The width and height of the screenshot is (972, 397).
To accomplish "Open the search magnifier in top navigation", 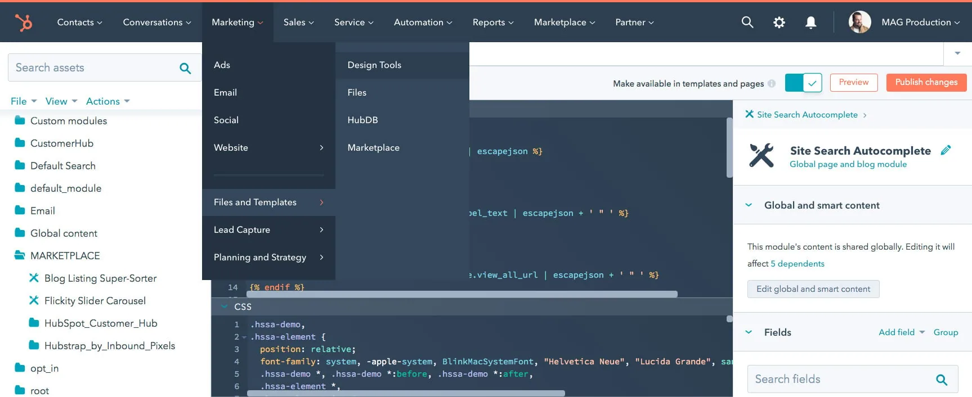I will (747, 22).
